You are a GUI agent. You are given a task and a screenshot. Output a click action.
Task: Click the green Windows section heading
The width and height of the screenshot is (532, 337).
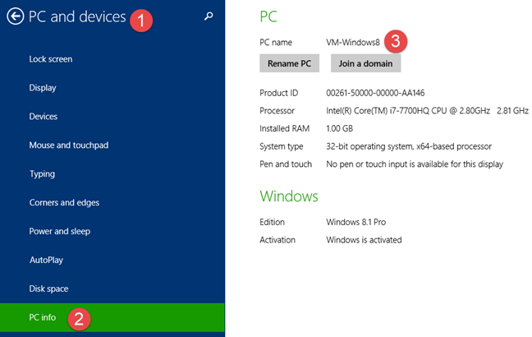(289, 196)
